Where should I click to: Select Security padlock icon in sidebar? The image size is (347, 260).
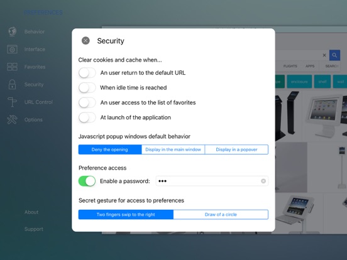(12, 84)
